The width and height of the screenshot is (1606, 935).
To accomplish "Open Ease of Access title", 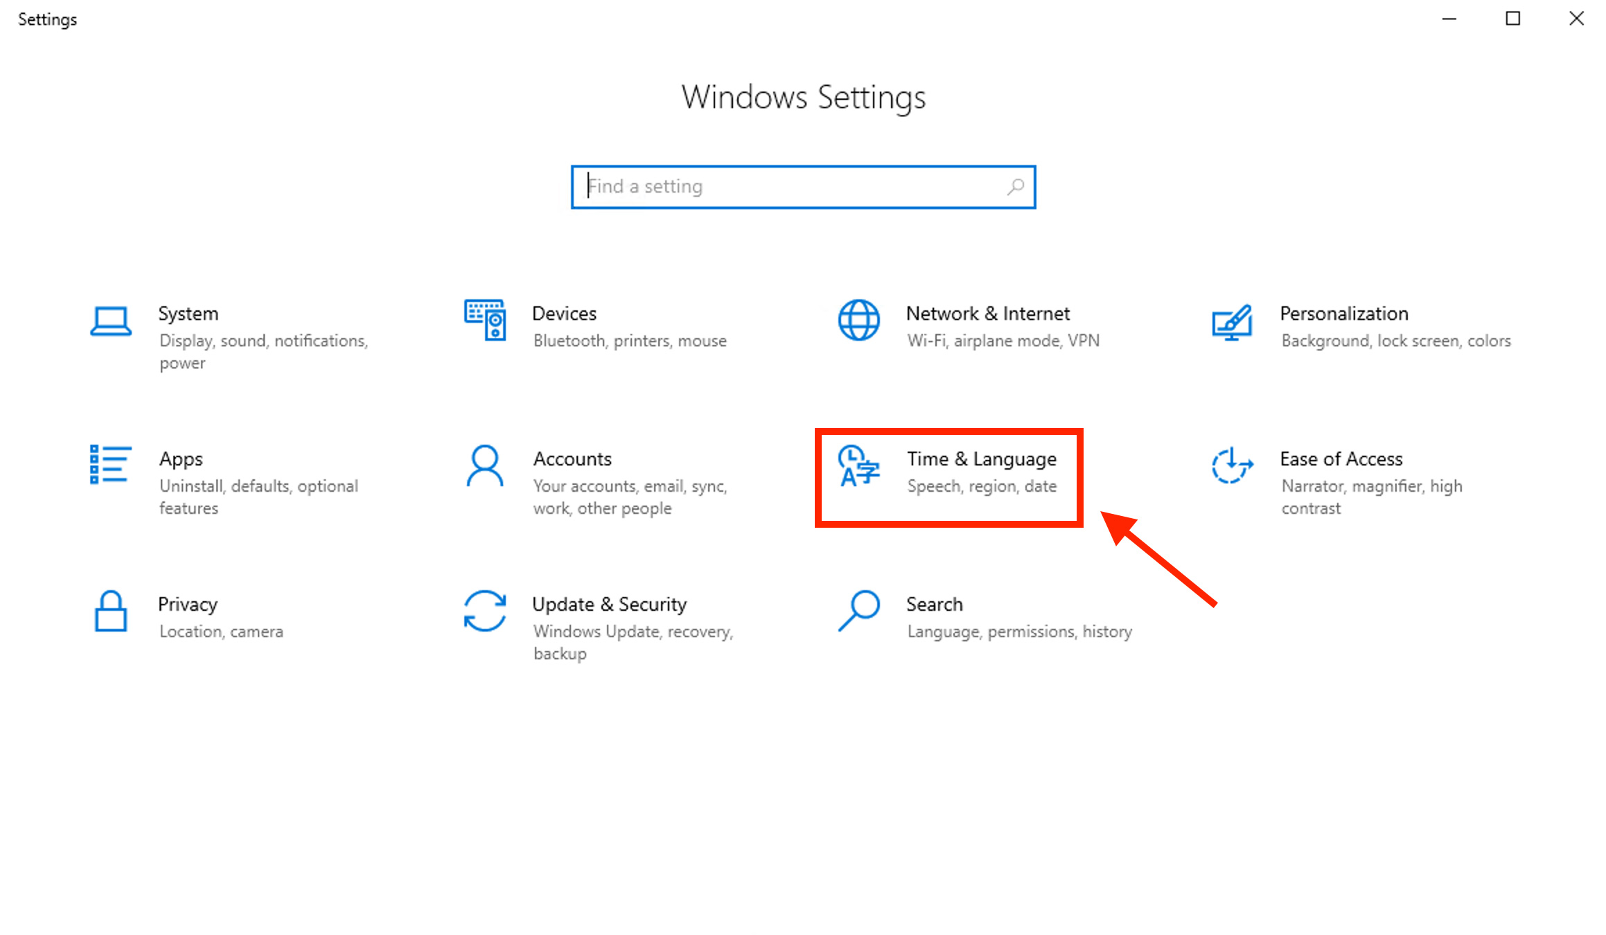I will coord(1341,459).
